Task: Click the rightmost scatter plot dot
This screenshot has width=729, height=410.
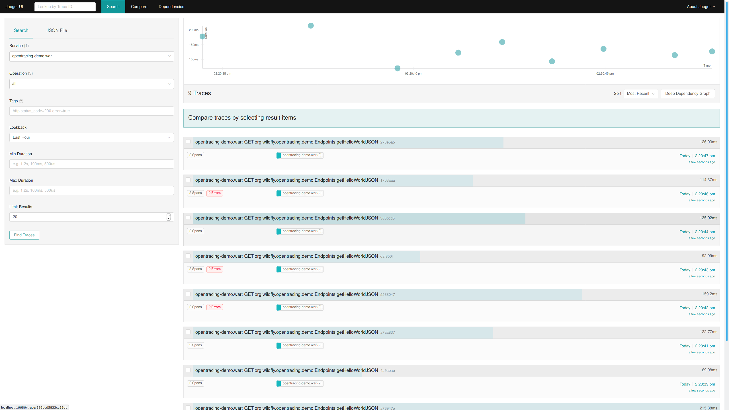Action: tap(712, 52)
